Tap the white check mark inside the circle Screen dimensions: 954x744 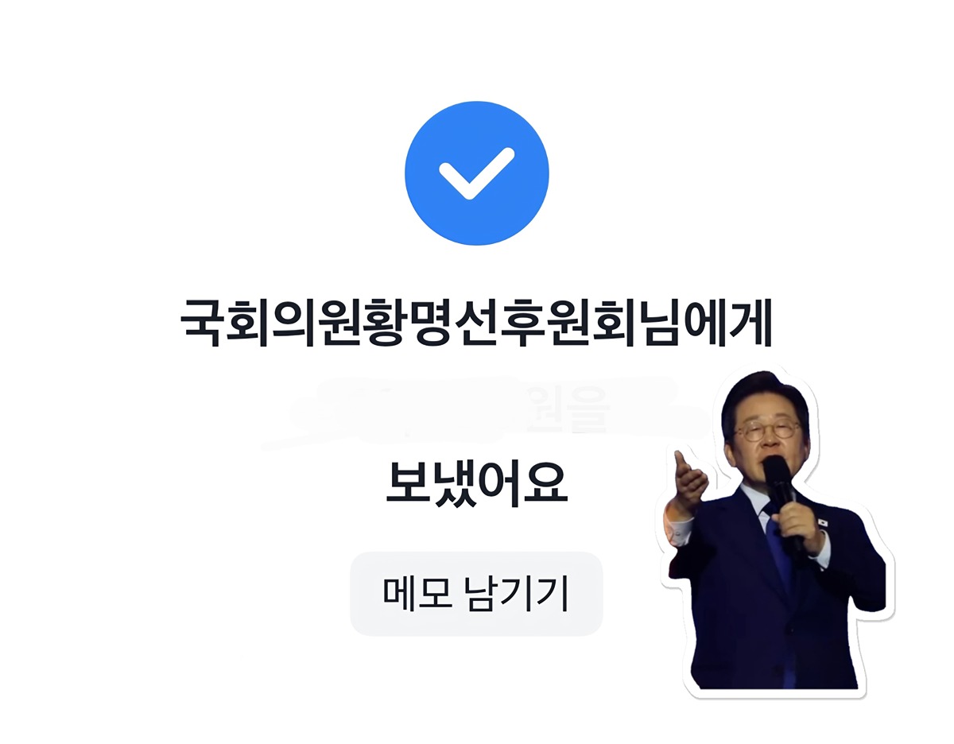click(x=477, y=173)
